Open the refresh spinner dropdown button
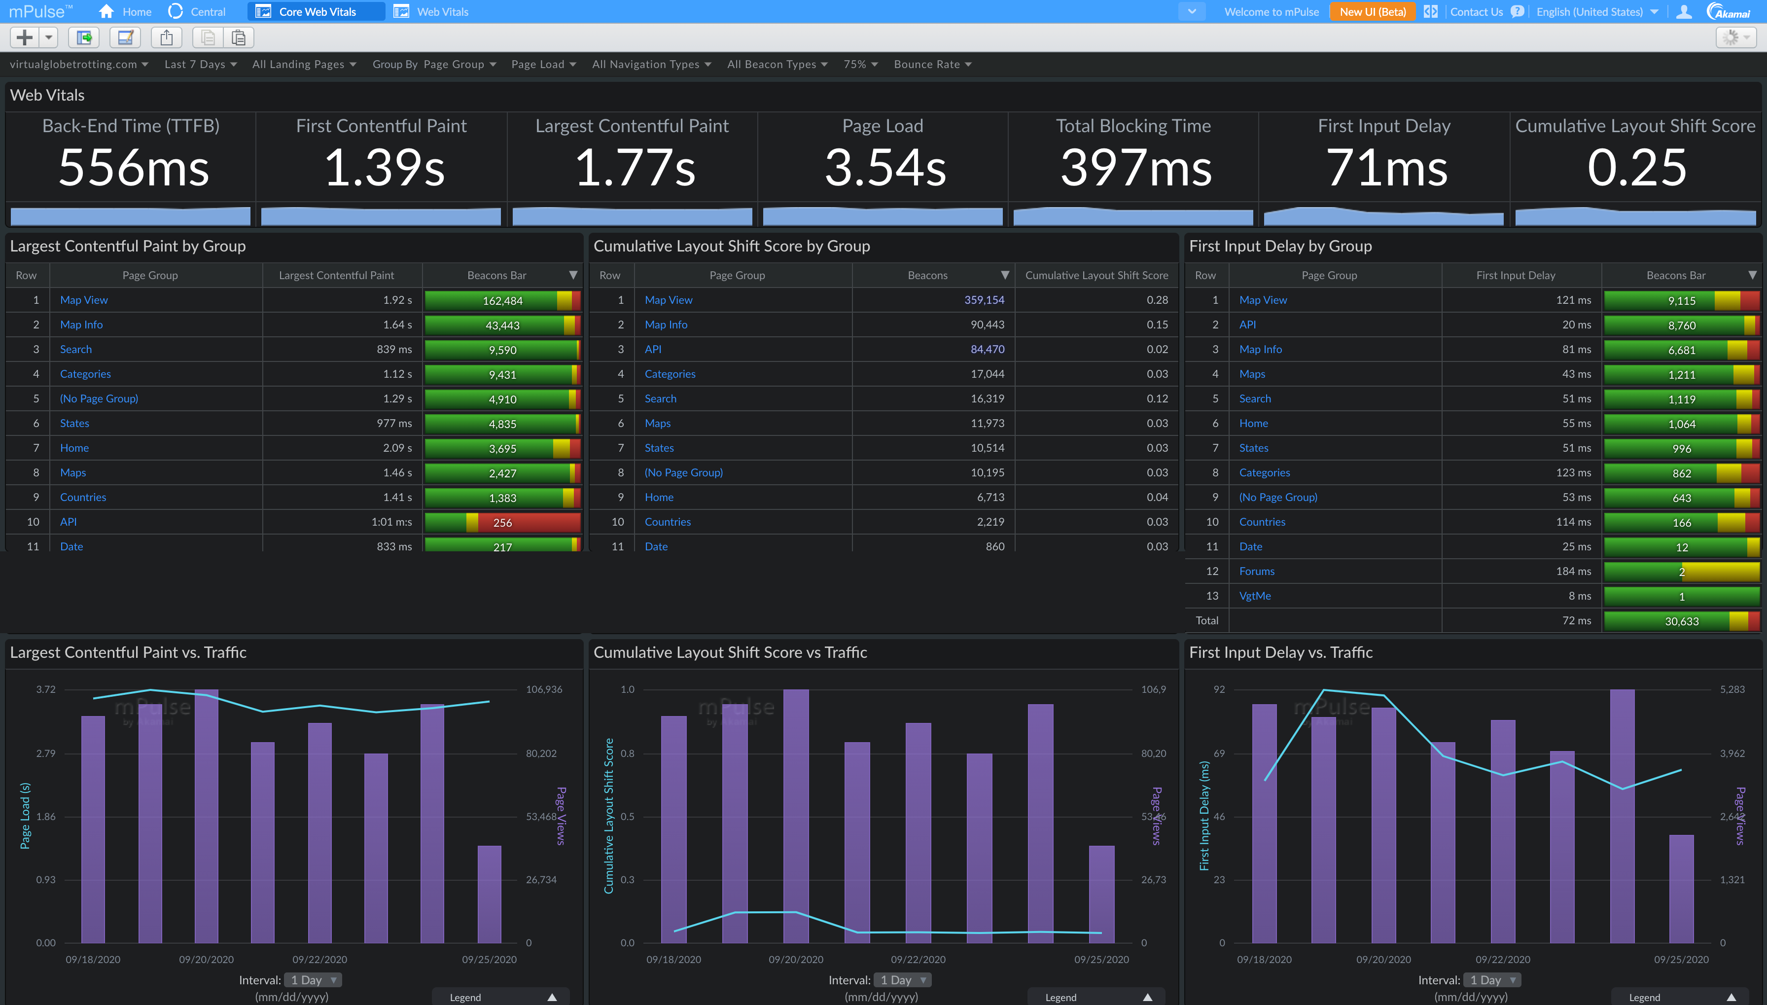The width and height of the screenshot is (1767, 1005). (1735, 37)
